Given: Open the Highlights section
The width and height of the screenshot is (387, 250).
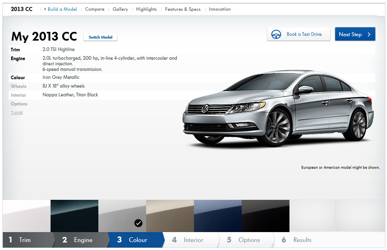Looking at the screenshot, I should coord(147,9).
